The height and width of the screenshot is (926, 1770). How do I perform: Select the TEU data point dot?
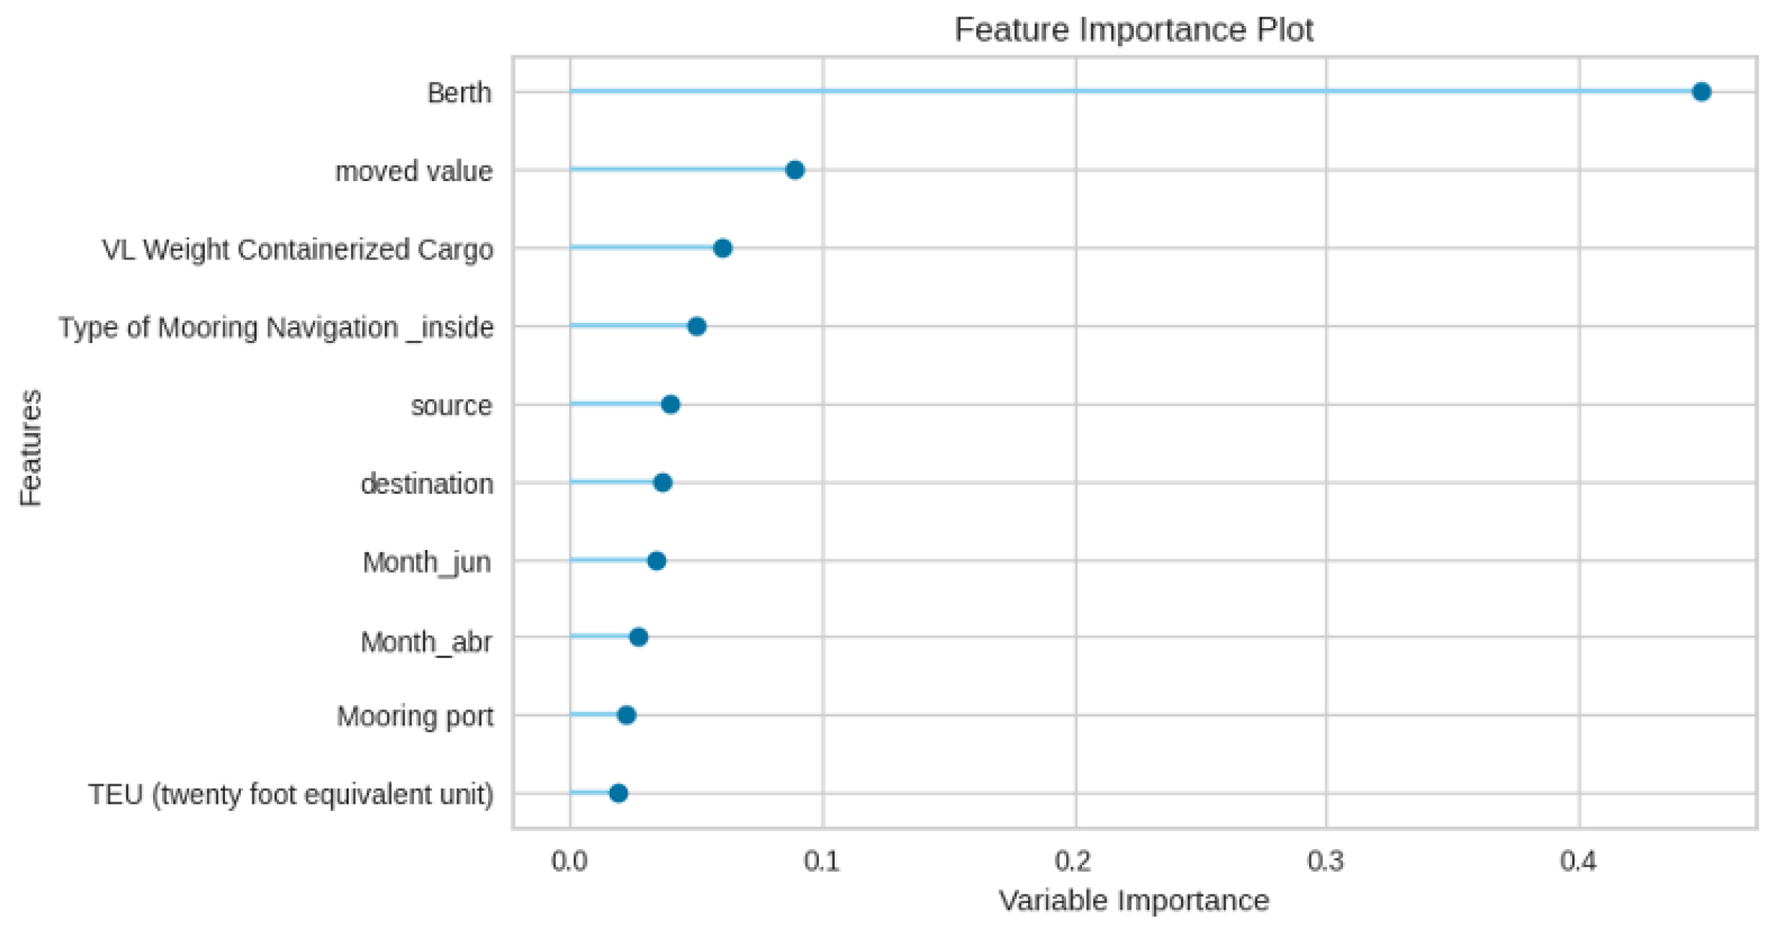(x=618, y=794)
